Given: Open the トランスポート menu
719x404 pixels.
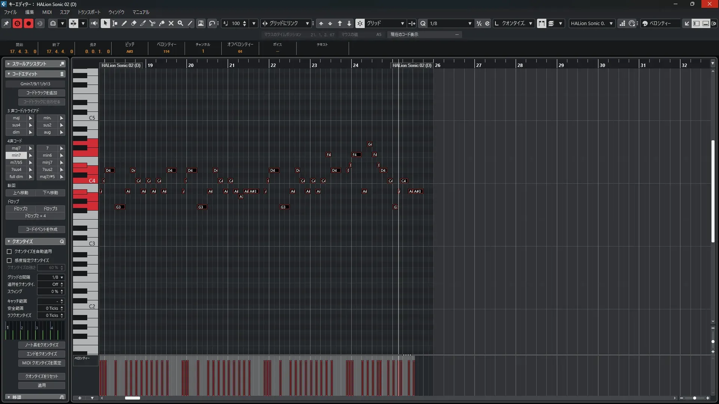Looking at the screenshot, I should [x=89, y=12].
